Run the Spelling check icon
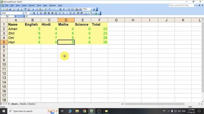The width and height of the screenshot is (204, 114). point(25,9)
